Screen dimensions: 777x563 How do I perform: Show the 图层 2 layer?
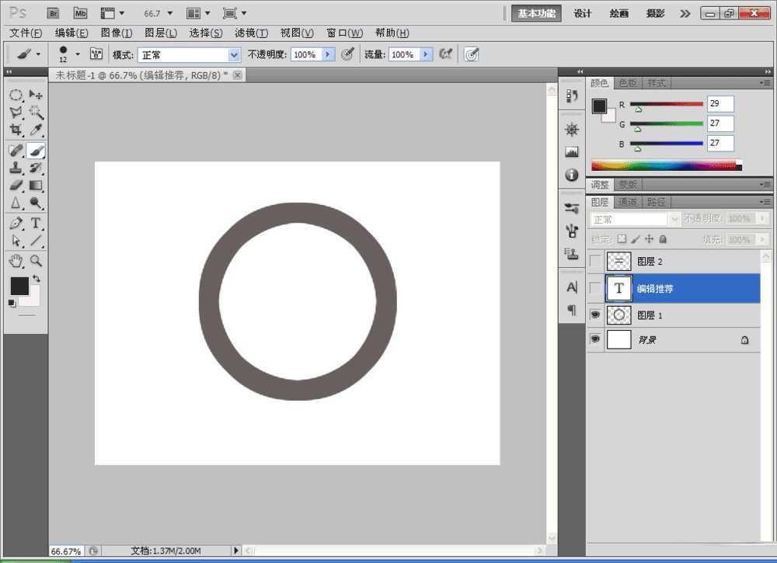[x=595, y=262]
